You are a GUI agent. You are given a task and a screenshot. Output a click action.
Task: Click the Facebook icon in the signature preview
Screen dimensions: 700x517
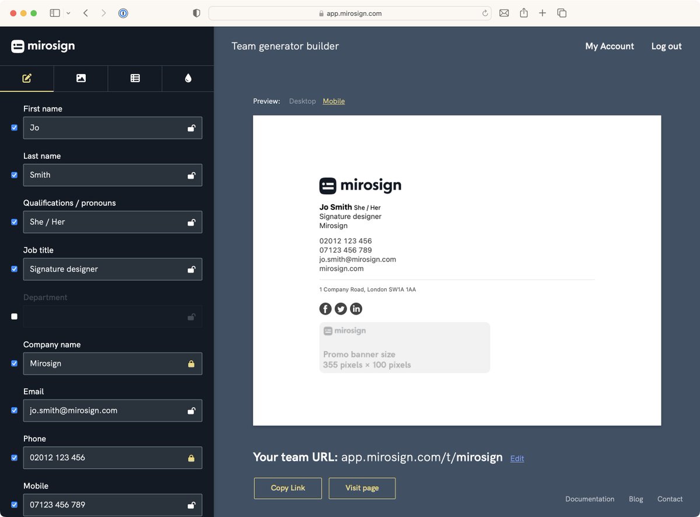coord(325,309)
